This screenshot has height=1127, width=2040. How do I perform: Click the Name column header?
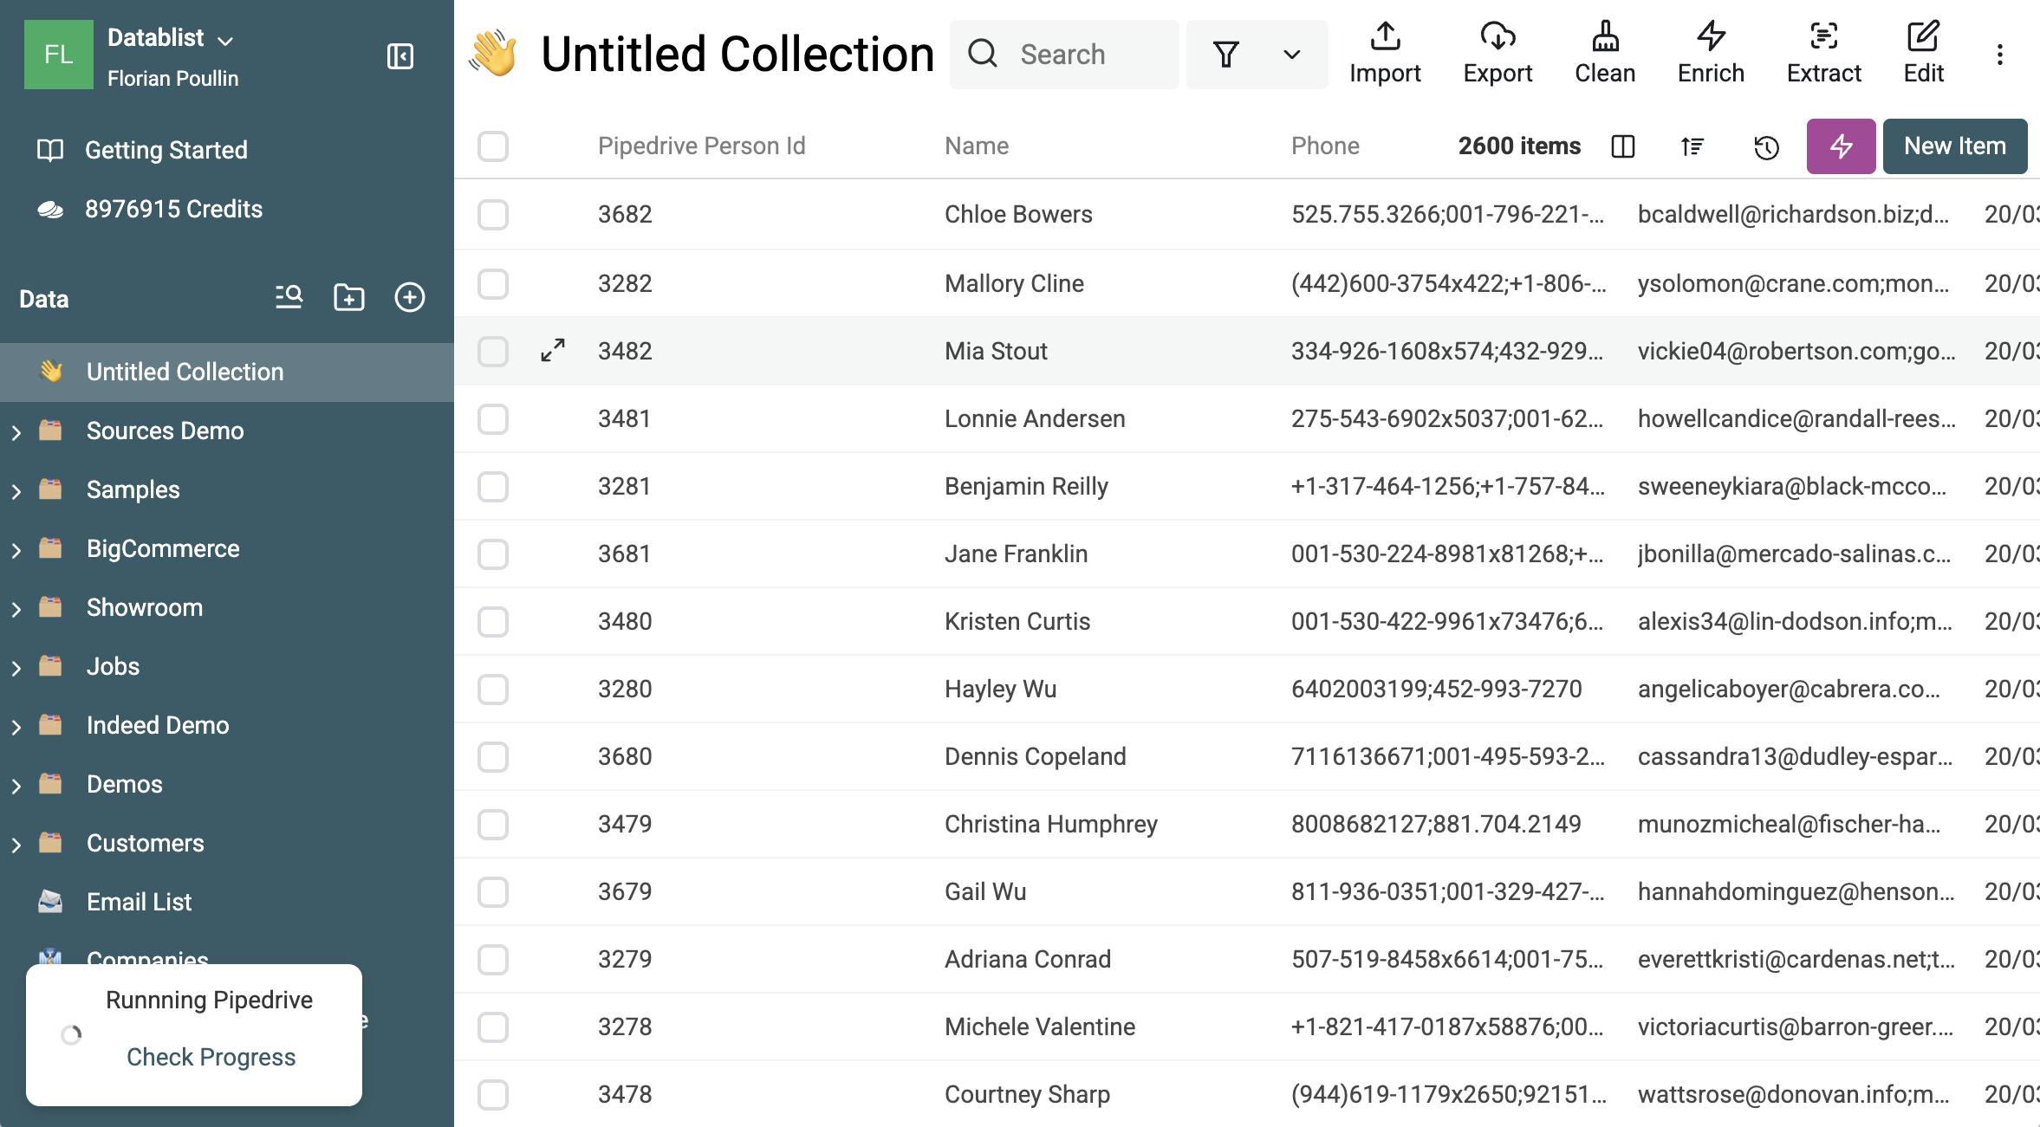point(976,146)
